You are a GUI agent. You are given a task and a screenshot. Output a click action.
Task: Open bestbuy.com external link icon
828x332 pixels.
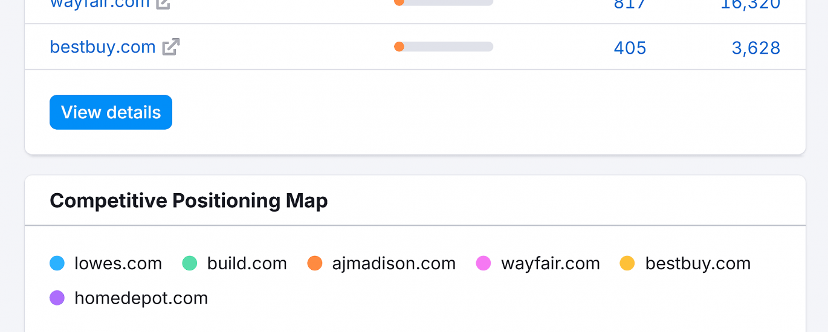point(171,46)
